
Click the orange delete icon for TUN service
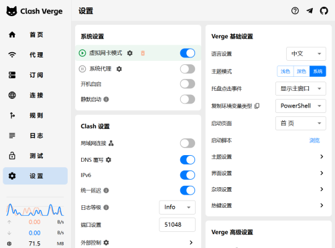point(143,53)
